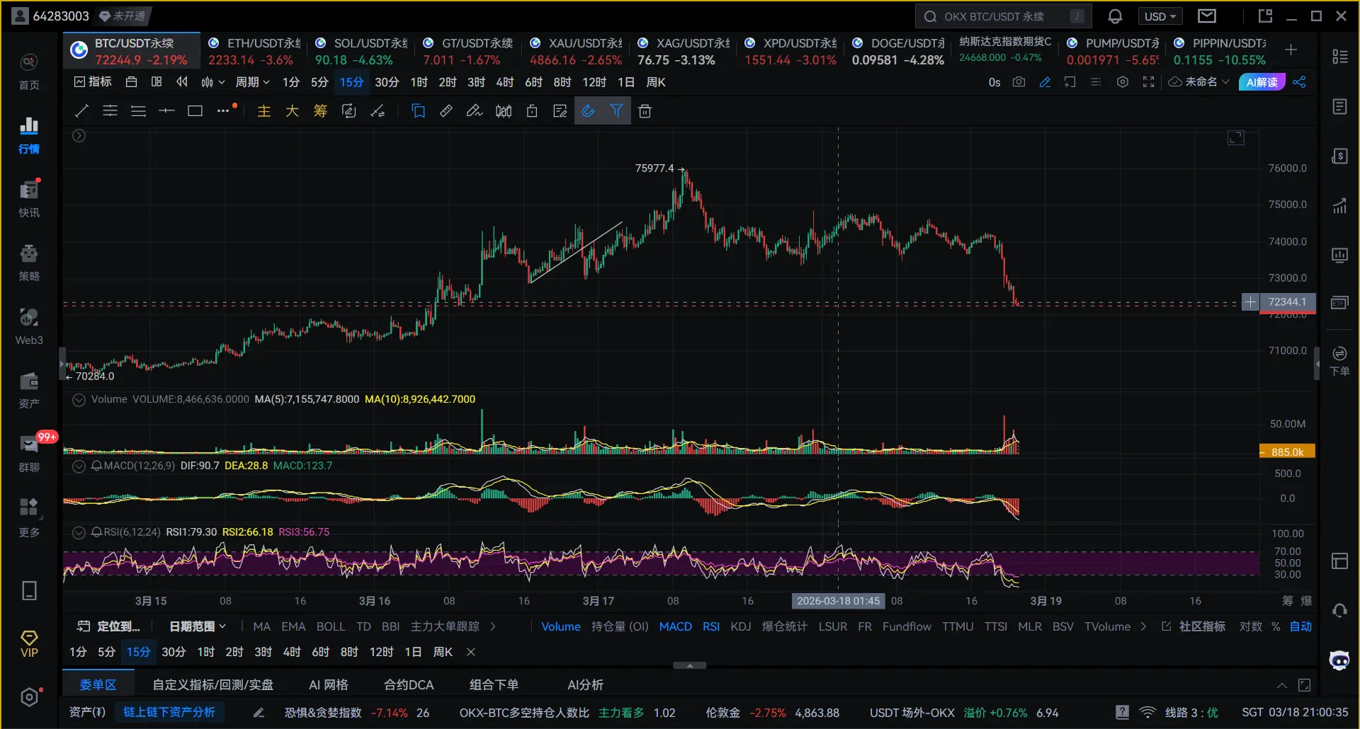Screen dimensions: 1360x729
Task: Open the 合约DCA bottom tab
Action: pos(409,684)
